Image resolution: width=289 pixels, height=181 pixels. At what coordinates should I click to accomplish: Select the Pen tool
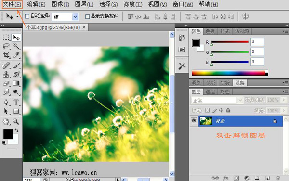pos(6,102)
